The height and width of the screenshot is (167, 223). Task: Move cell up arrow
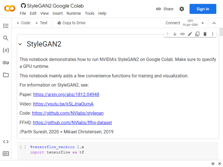(x=167, y=34)
